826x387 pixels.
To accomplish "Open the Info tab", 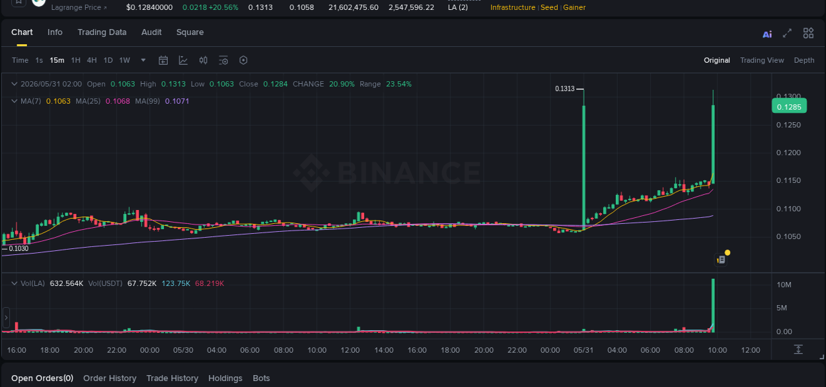I will pos(55,32).
